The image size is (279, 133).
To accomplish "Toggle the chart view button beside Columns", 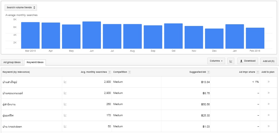I will pyautogui.click(x=231, y=61).
